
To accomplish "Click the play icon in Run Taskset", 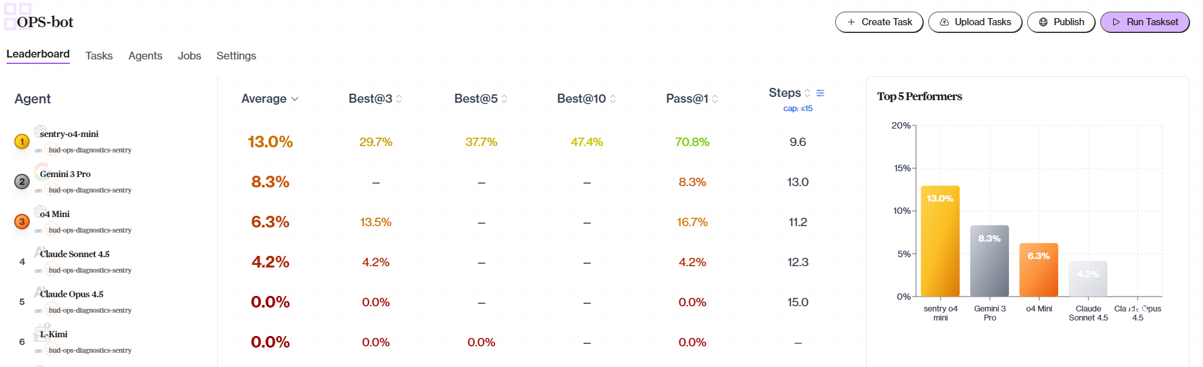I will [x=1116, y=22].
